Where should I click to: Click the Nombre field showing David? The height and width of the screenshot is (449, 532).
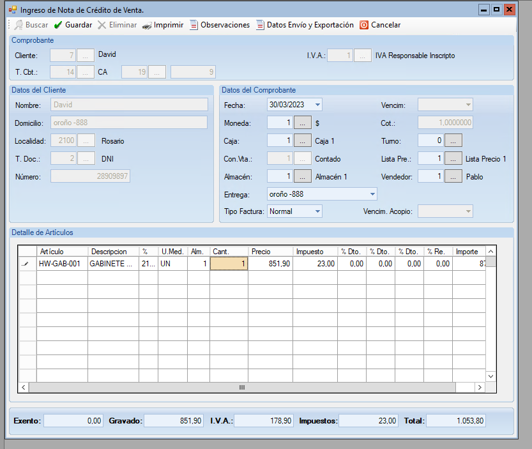click(x=129, y=105)
